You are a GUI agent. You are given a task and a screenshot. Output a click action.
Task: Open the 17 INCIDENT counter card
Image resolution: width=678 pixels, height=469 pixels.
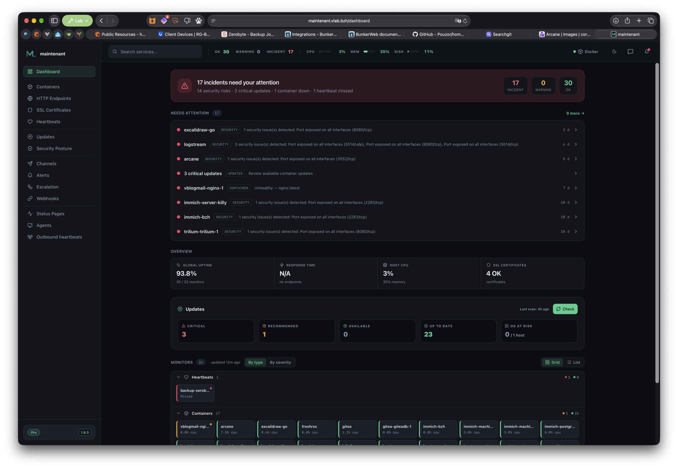coord(515,85)
